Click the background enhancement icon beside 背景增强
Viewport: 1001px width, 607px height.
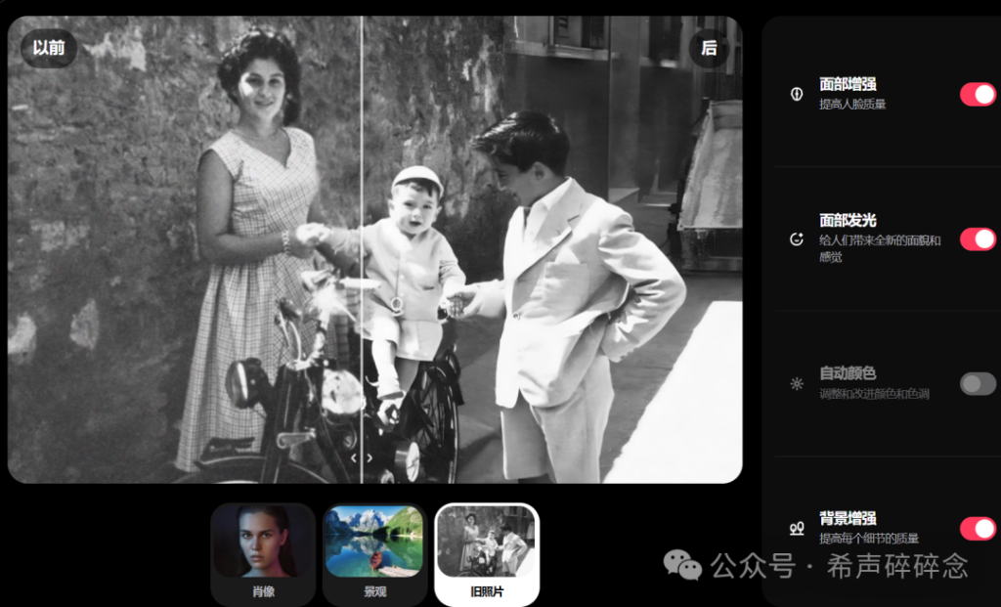click(797, 528)
